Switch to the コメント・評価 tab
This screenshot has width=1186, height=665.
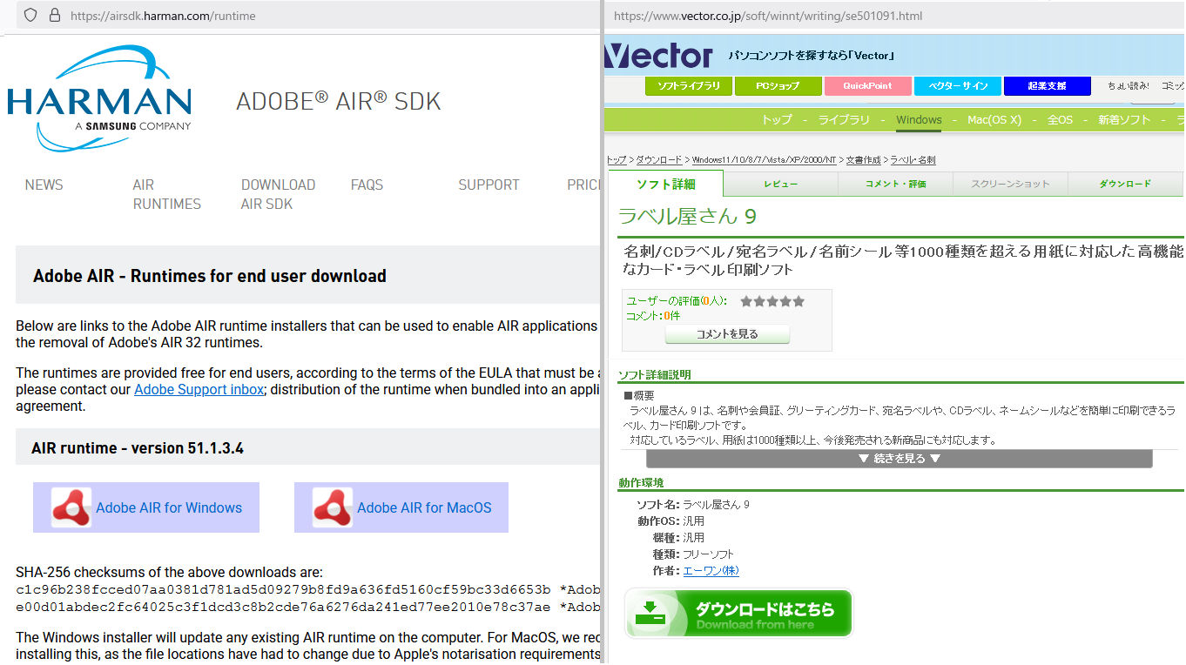[895, 184]
